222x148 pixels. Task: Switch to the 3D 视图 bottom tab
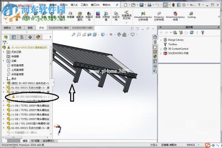point(35,141)
